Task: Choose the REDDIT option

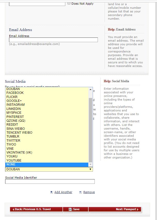Action: coord(47,125)
